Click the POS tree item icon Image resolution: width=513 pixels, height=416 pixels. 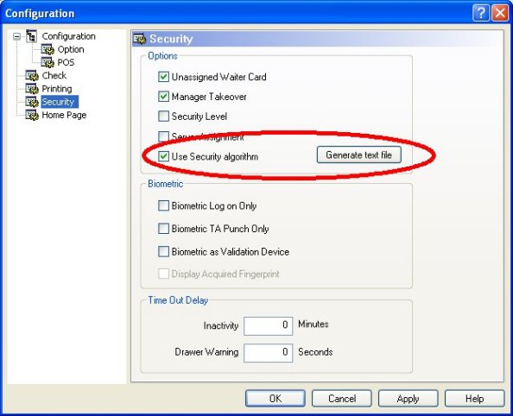click(x=47, y=62)
